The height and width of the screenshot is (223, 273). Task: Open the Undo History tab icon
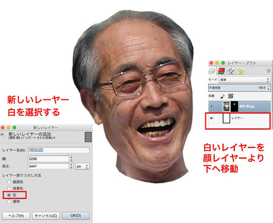click(x=241, y=71)
